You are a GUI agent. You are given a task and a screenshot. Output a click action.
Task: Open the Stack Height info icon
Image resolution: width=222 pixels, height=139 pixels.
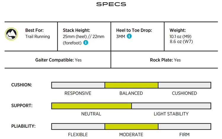86,42
